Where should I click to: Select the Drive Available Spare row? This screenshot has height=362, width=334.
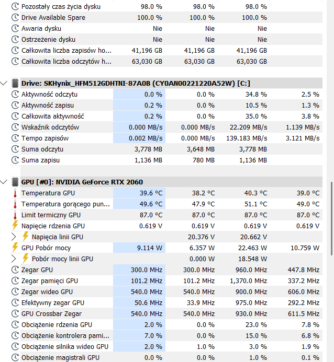click(x=166, y=18)
